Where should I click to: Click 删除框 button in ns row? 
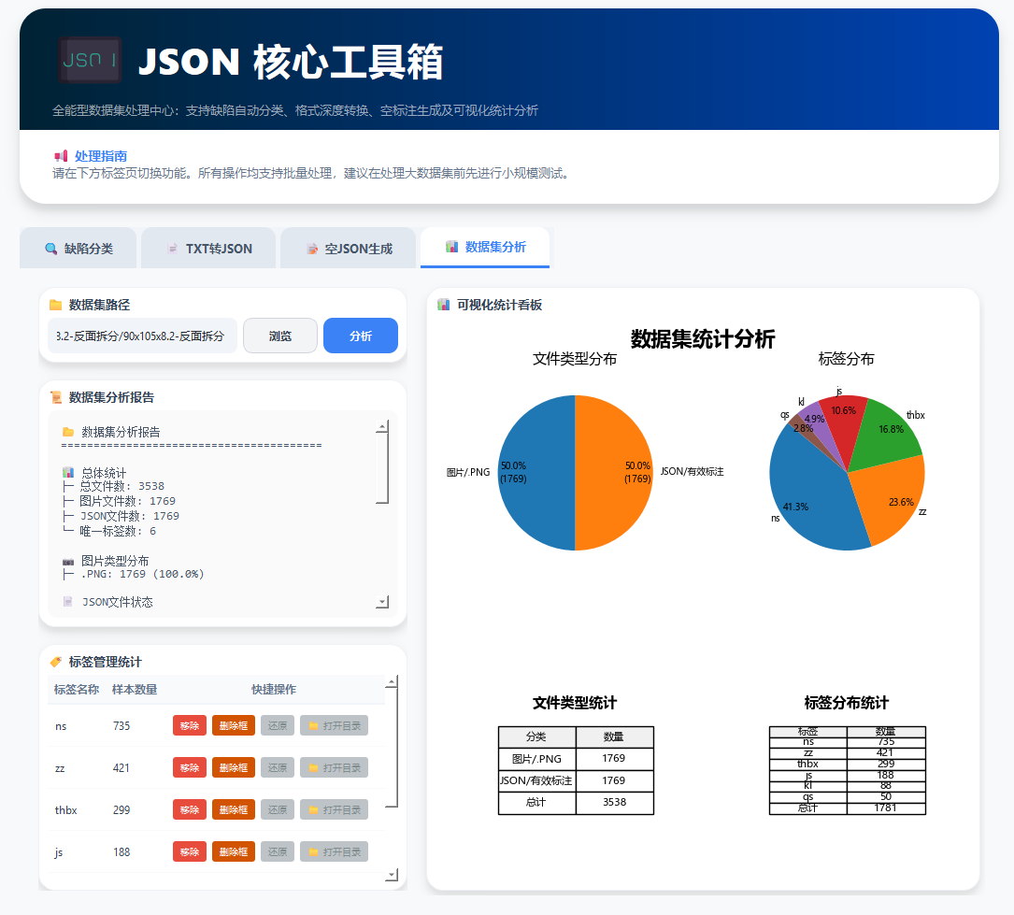point(234,725)
